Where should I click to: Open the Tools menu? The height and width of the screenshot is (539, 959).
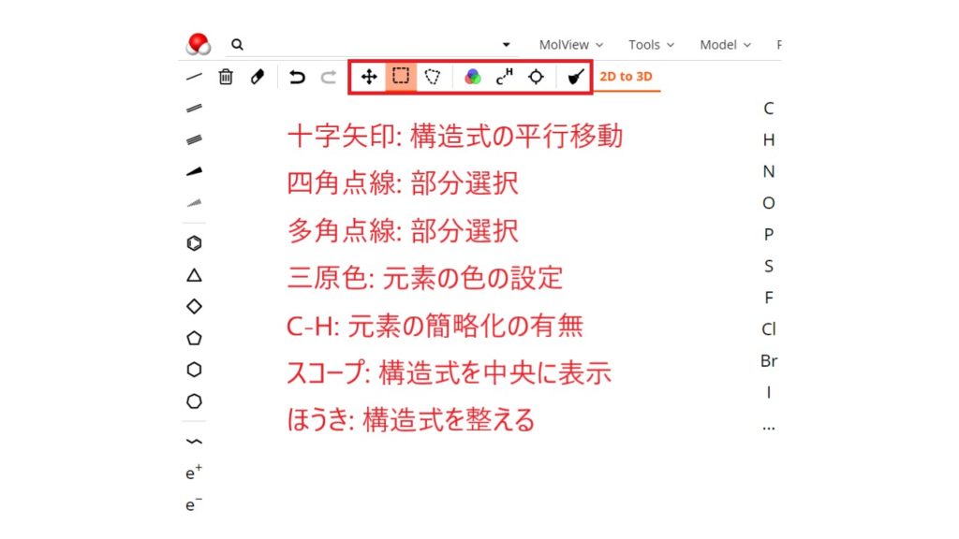coord(644,44)
